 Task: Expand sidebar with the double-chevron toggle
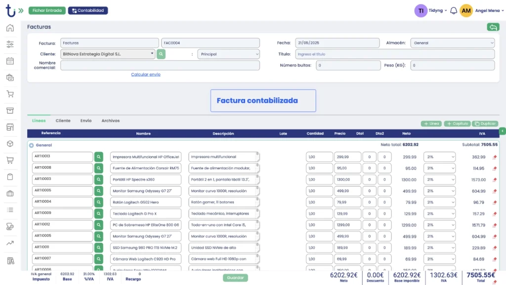(21, 10)
